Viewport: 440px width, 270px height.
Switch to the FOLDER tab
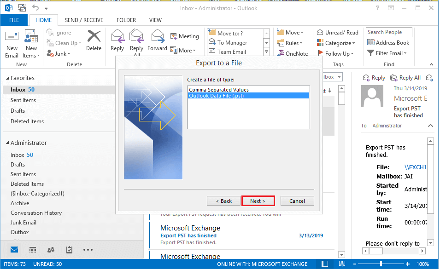point(126,20)
